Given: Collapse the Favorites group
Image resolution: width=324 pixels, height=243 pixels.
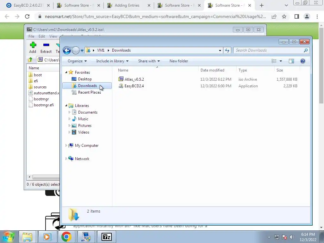Looking at the screenshot, I should click(x=66, y=72).
